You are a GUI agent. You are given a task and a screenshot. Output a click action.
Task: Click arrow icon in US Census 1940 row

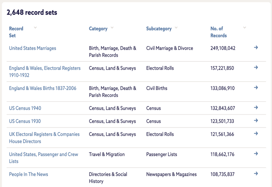click(256, 107)
